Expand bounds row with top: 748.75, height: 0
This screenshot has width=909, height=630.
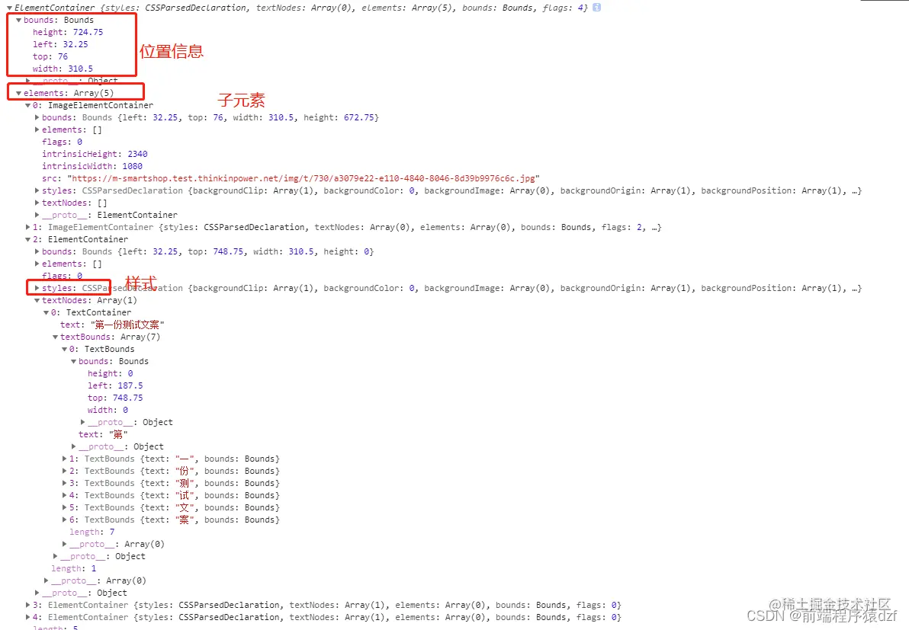[x=37, y=252]
